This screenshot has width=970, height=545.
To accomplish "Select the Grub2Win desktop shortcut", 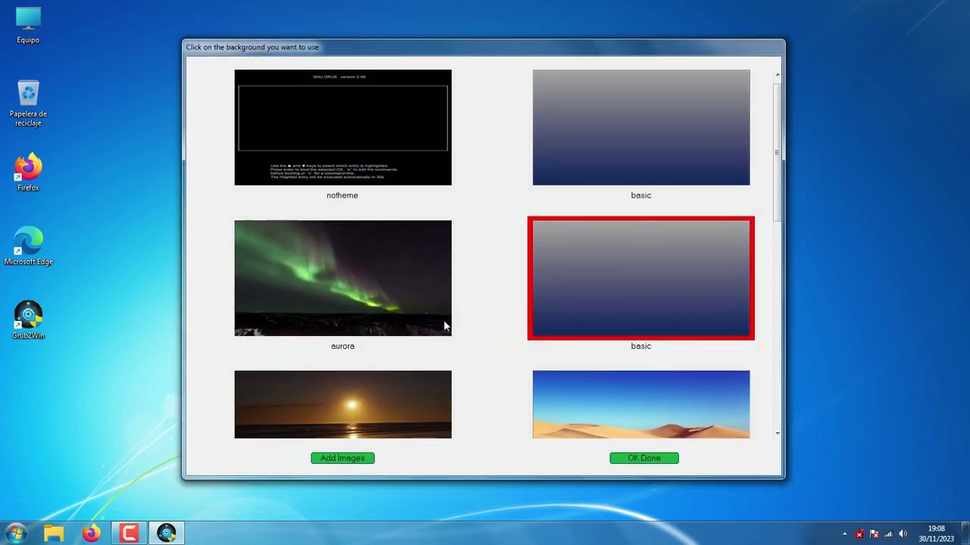I will tap(28, 319).
